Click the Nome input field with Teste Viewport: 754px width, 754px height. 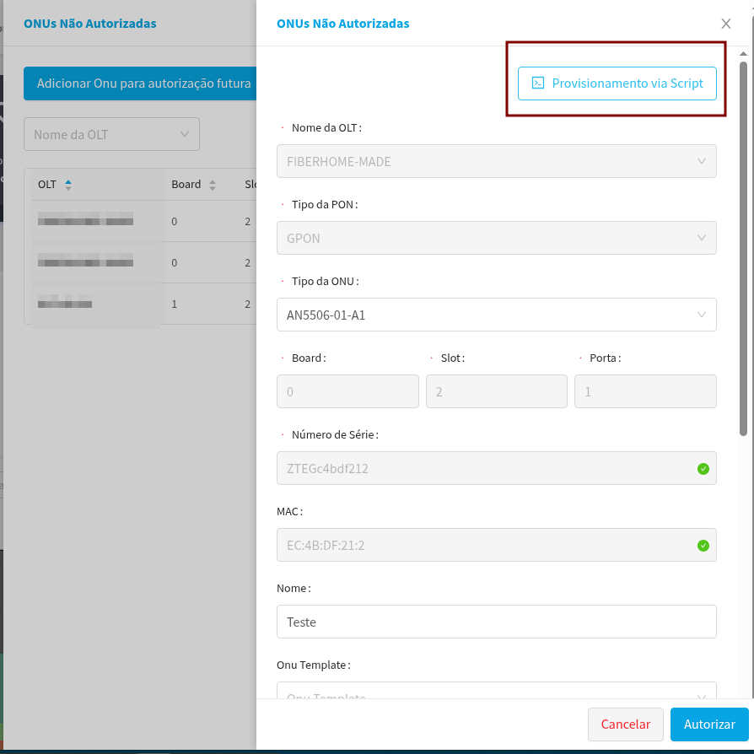coord(496,622)
